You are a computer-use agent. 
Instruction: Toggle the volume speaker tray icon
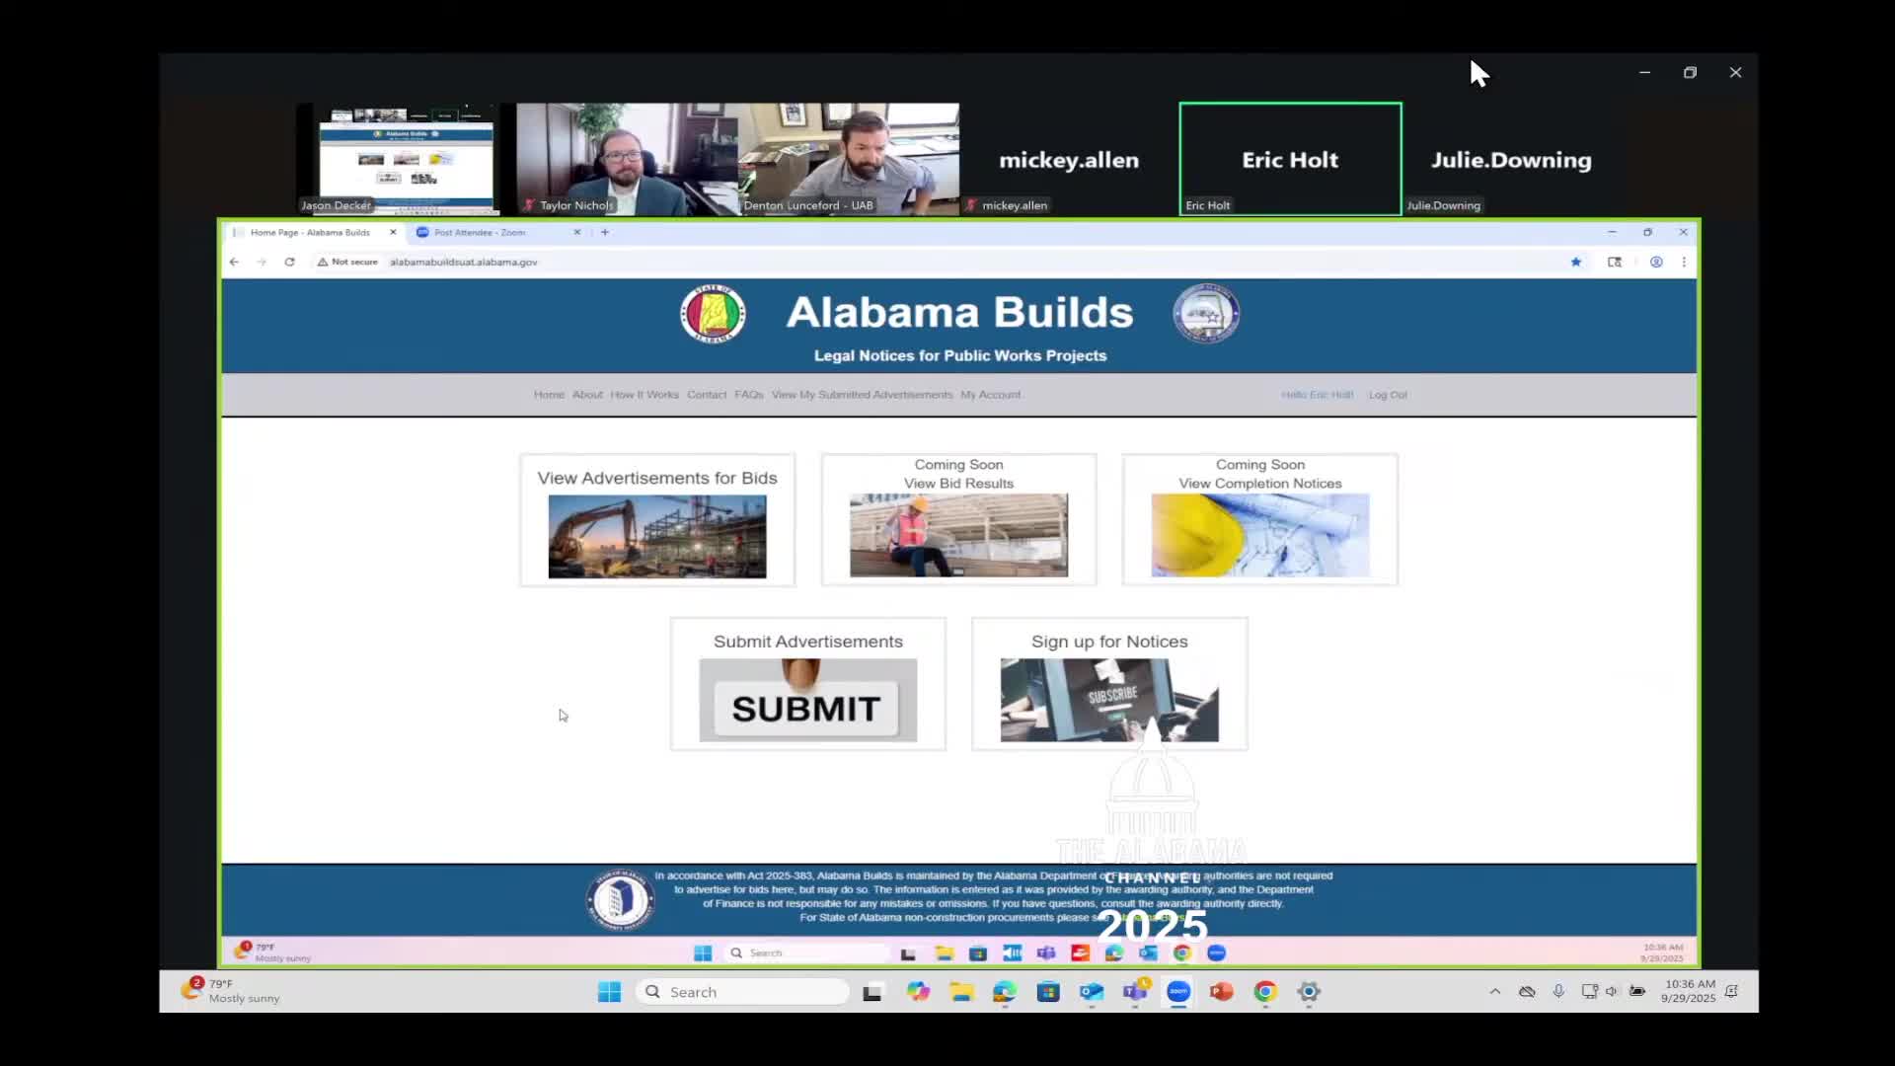click(1612, 991)
